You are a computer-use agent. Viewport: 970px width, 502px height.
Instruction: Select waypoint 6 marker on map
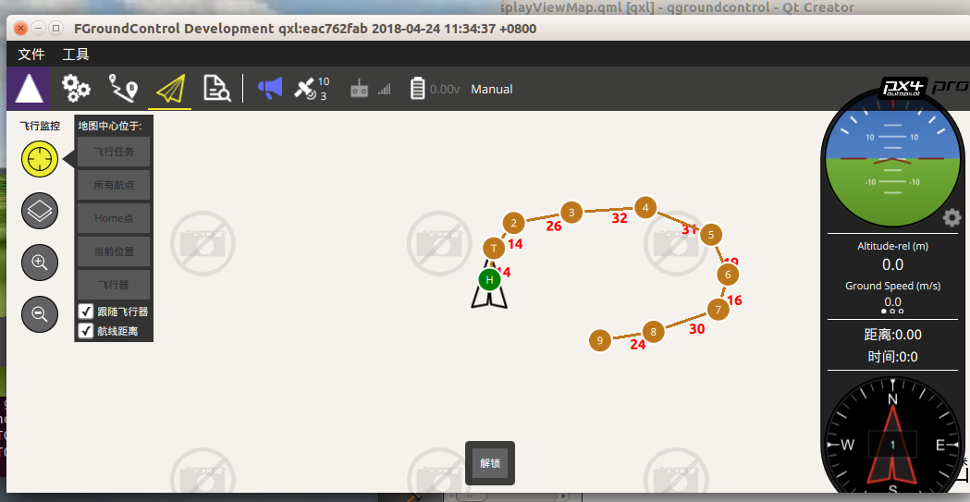[x=728, y=275]
